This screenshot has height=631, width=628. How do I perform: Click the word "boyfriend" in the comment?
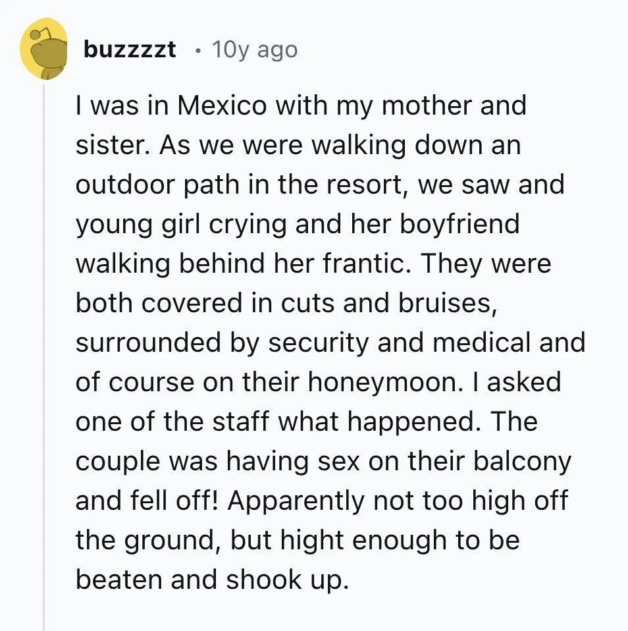point(459,225)
